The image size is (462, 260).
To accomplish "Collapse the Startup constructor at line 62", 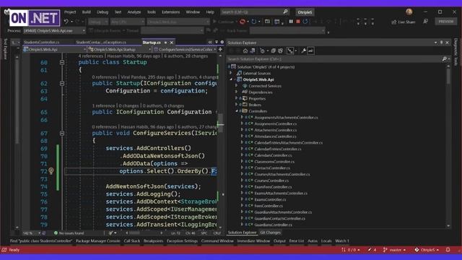I will (62, 84).
